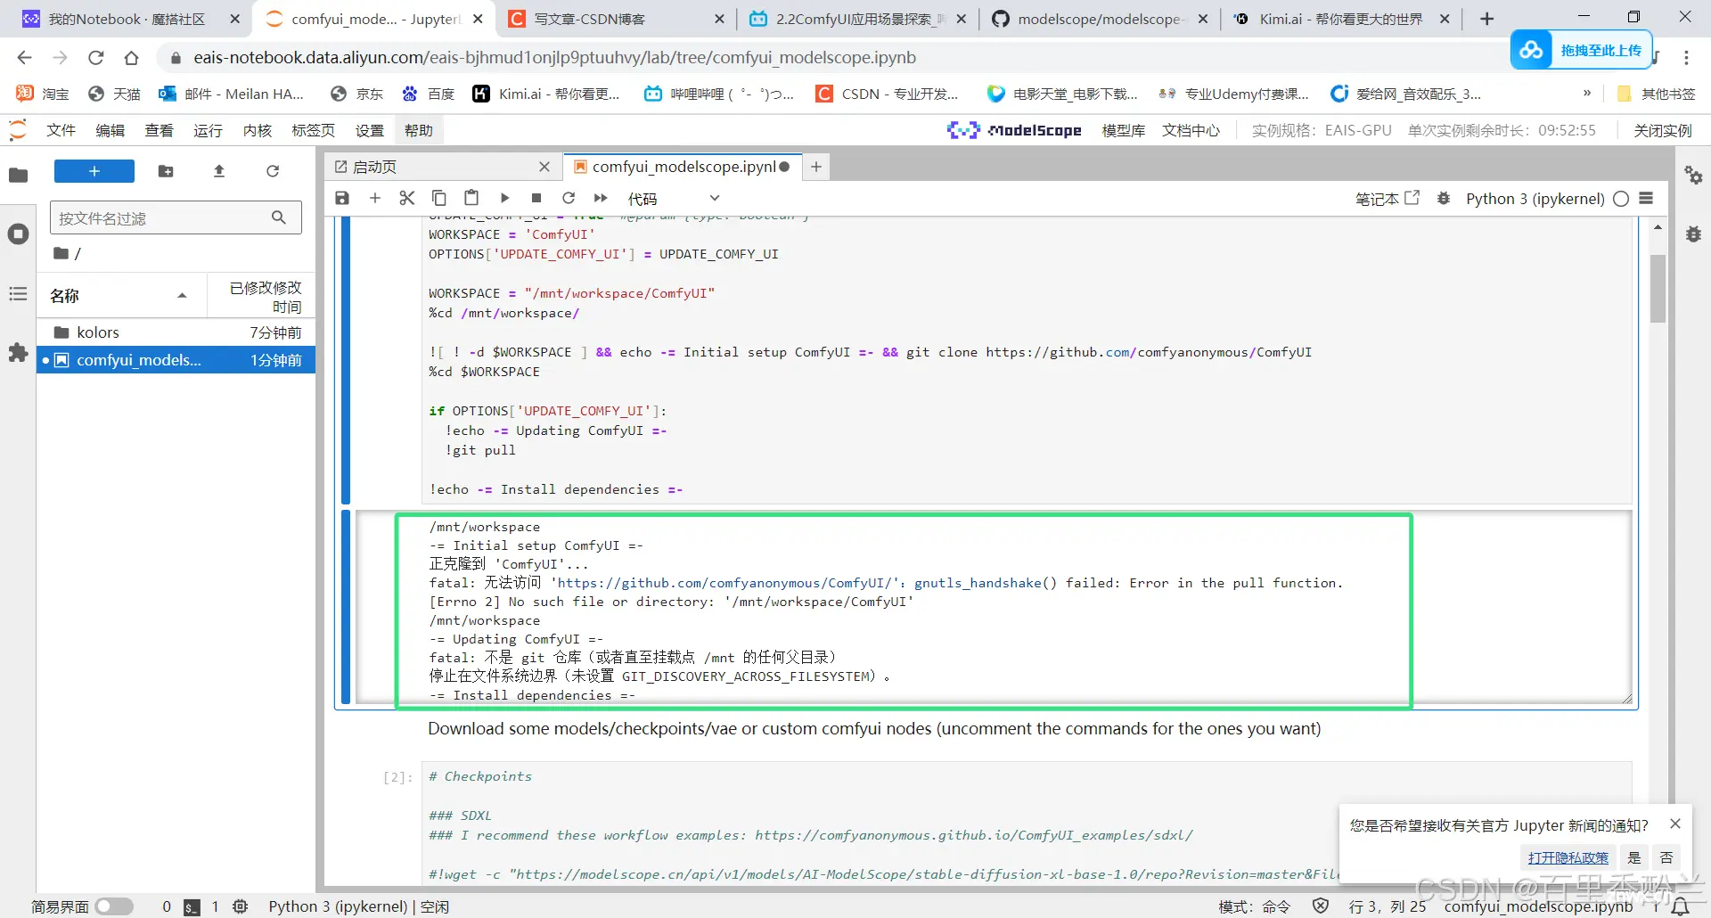Toggle the 简易界面 switch
Viewport: 1711px width, 918px height.
pos(114,906)
